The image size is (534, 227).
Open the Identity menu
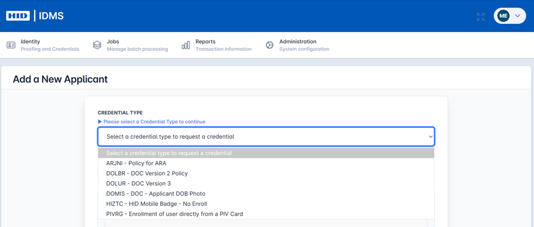[x=43, y=45]
